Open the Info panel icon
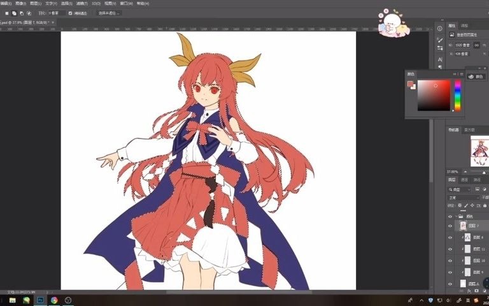Viewport: 489px width, 306px height. [440, 29]
